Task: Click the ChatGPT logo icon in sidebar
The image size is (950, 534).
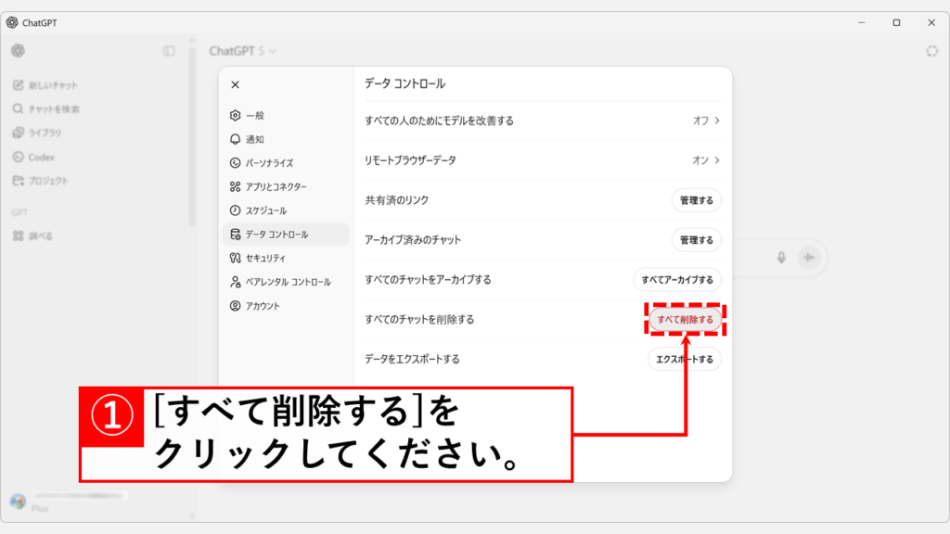Action: click(x=18, y=51)
